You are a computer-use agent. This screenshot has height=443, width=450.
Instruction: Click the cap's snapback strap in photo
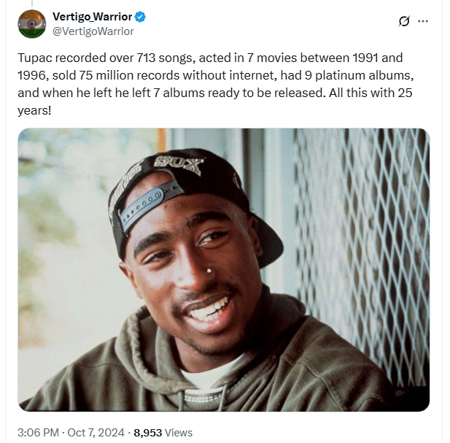tap(150, 202)
